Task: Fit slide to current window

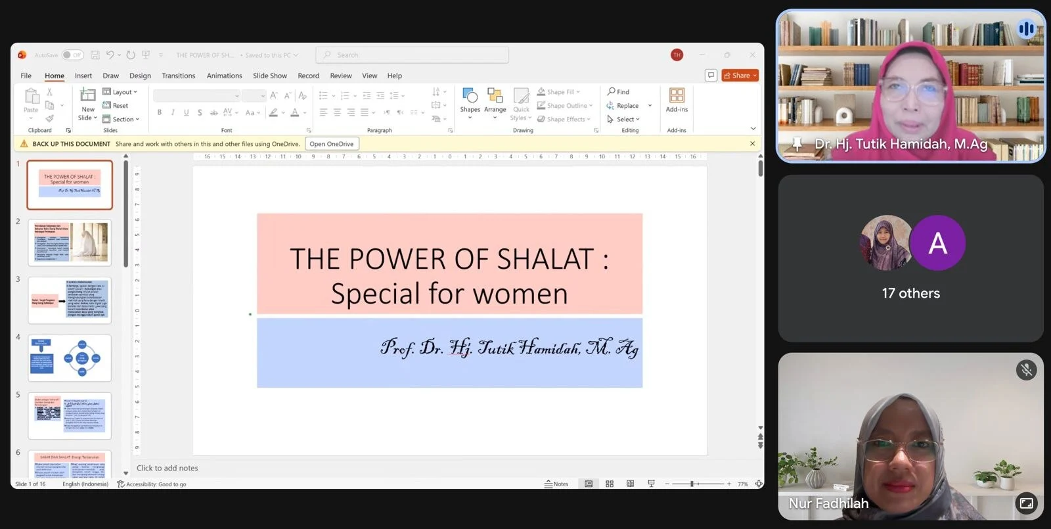Action: tap(759, 484)
